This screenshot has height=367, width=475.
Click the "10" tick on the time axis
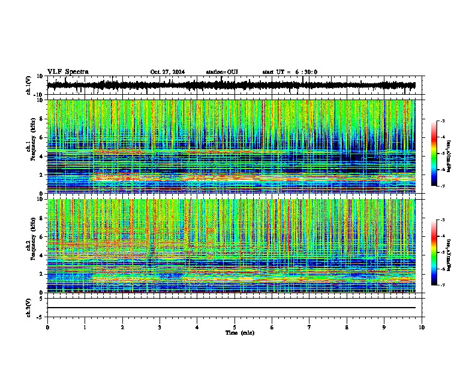pyautogui.click(x=422, y=327)
